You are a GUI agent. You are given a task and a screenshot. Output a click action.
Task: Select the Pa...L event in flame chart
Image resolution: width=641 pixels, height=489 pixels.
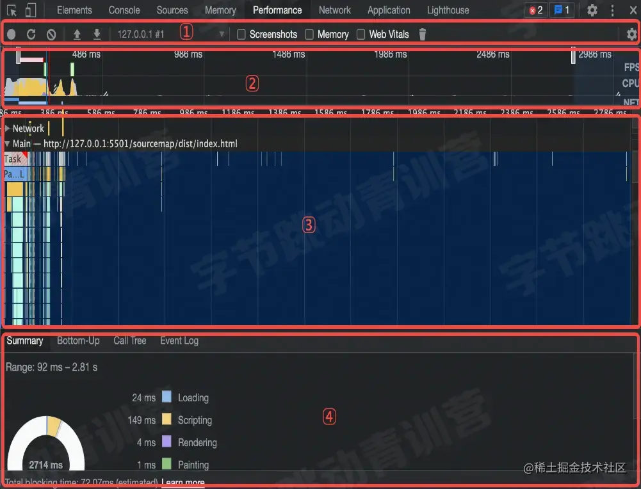pyautogui.click(x=14, y=175)
